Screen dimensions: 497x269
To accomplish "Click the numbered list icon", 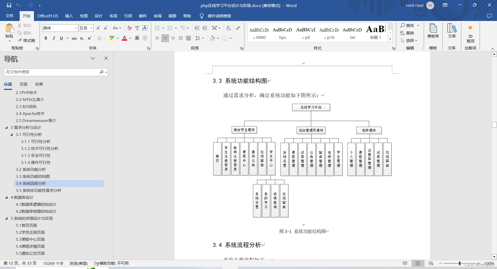I will pyautogui.click(x=170, y=28).
